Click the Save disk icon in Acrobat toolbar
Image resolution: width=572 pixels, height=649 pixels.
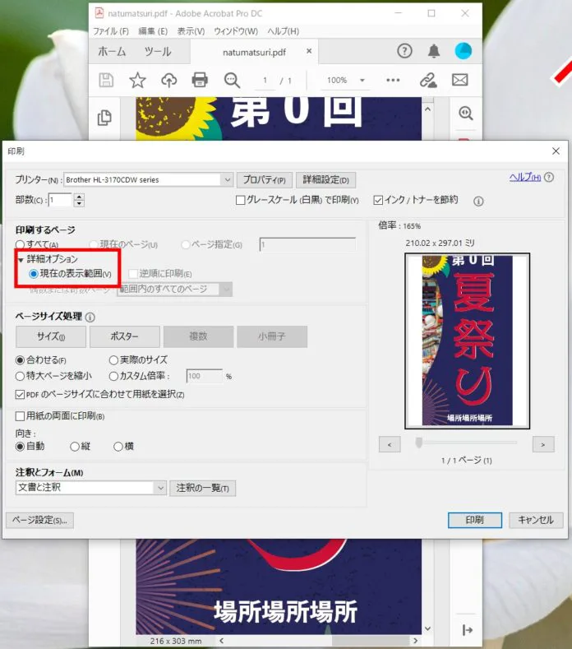coord(106,80)
